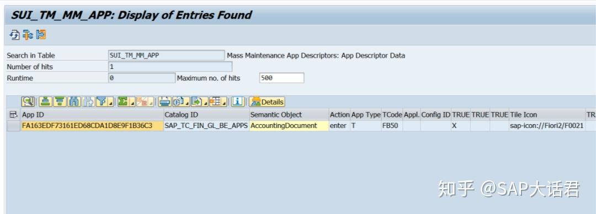Click the orange-and-blue icon third in top toolbar

[x=41, y=35]
